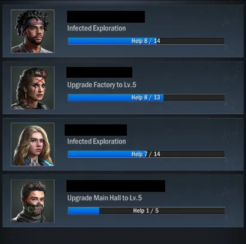Click the redacted name above Upgrade Factory

tap(99, 72)
